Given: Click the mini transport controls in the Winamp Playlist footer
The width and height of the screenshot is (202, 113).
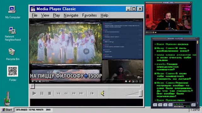Looking at the screenshot, I should (x=179, y=107).
